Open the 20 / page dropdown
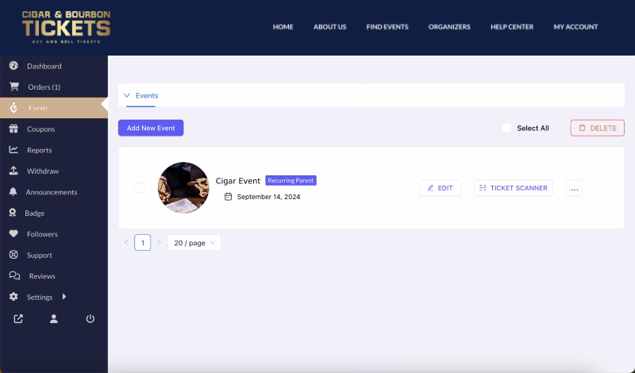The height and width of the screenshot is (373, 635). coord(194,243)
